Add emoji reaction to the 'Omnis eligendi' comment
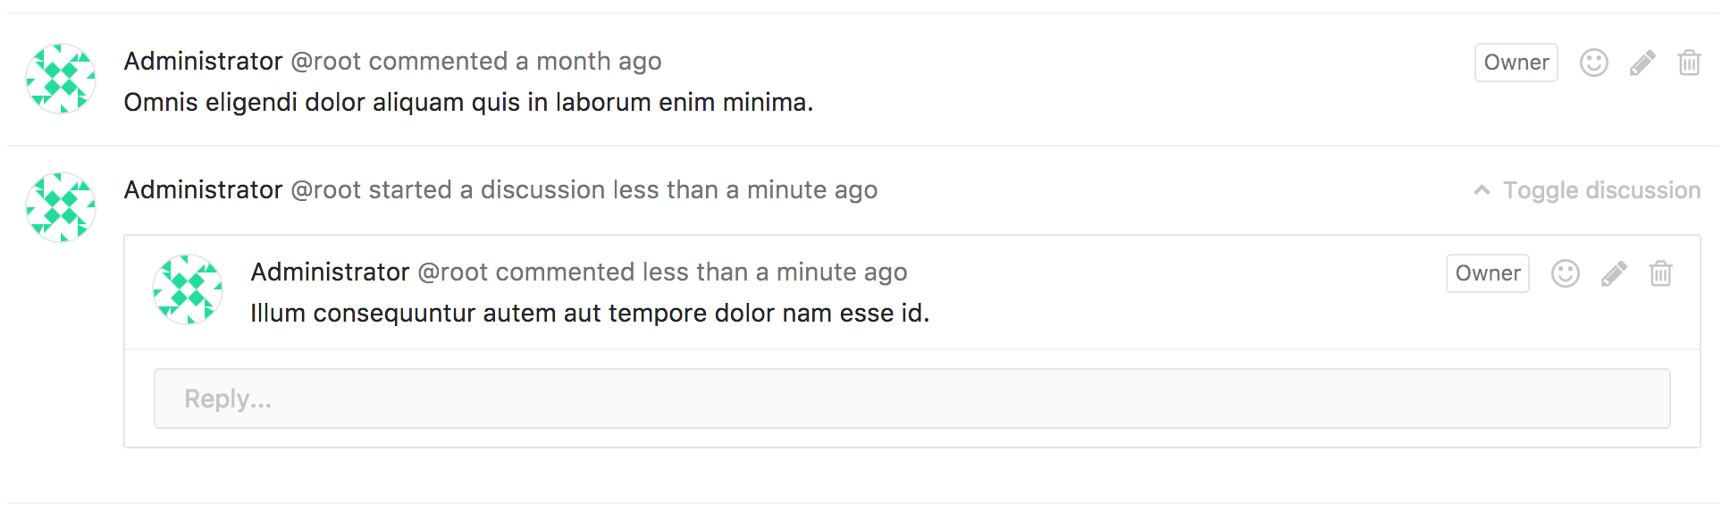The image size is (1730, 520). (x=1593, y=63)
